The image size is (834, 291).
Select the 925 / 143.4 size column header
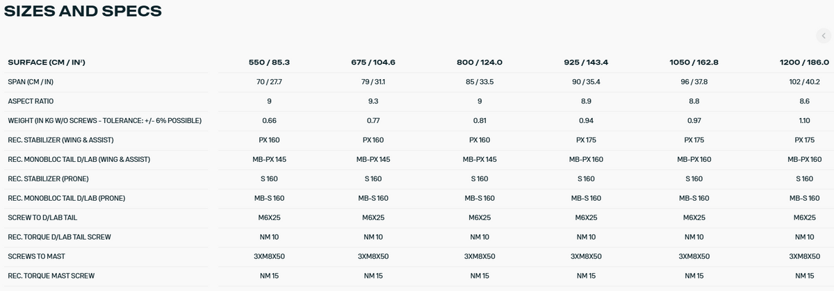point(586,63)
